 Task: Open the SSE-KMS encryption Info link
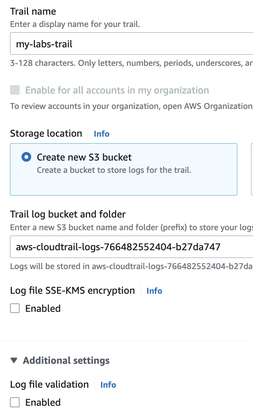[x=154, y=291]
